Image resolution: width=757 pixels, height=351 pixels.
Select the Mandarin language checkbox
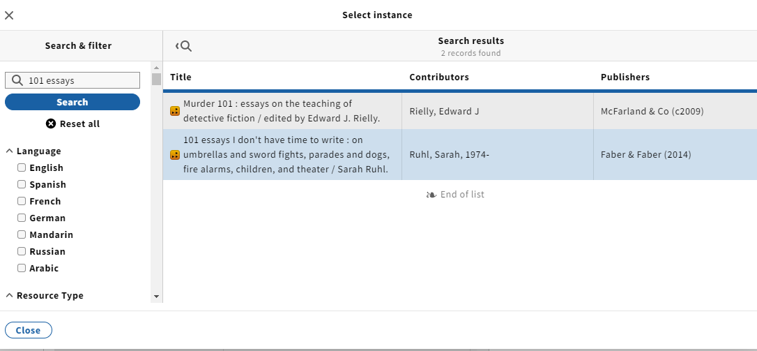point(22,234)
